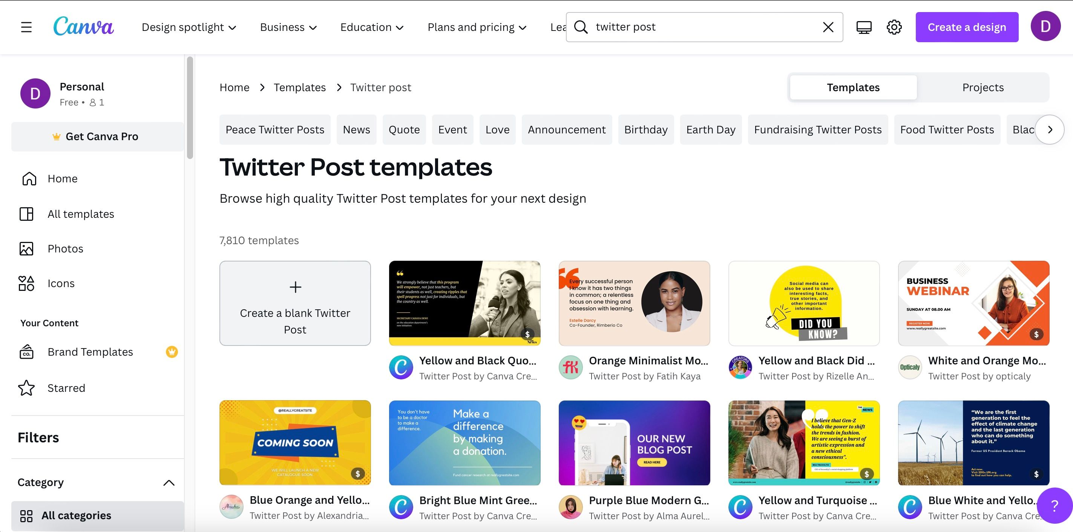
Task: Click the Create a design button
Action: pos(966,28)
